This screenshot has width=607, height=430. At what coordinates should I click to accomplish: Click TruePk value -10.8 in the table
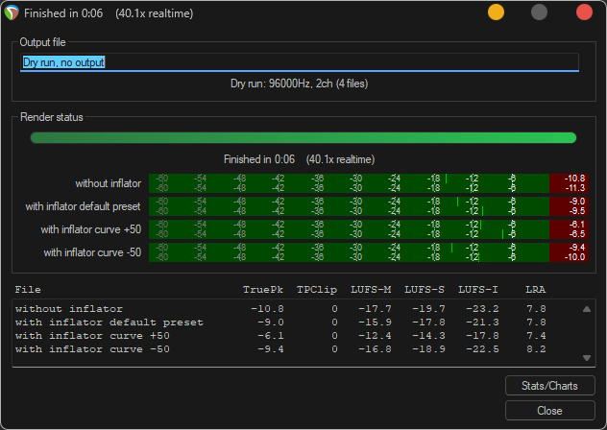(x=267, y=309)
